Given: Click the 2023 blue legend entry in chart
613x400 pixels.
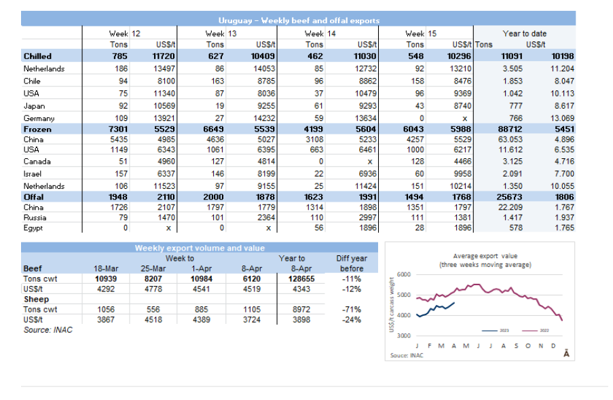Looking at the screenshot, I should click(x=498, y=330).
